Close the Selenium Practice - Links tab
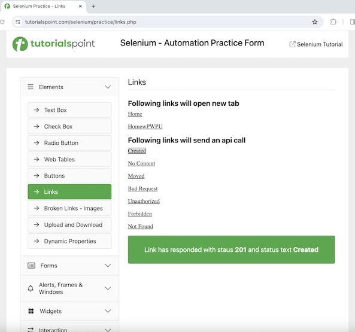Image resolution: width=355 pixels, height=332 pixels. pyautogui.click(x=80, y=7)
